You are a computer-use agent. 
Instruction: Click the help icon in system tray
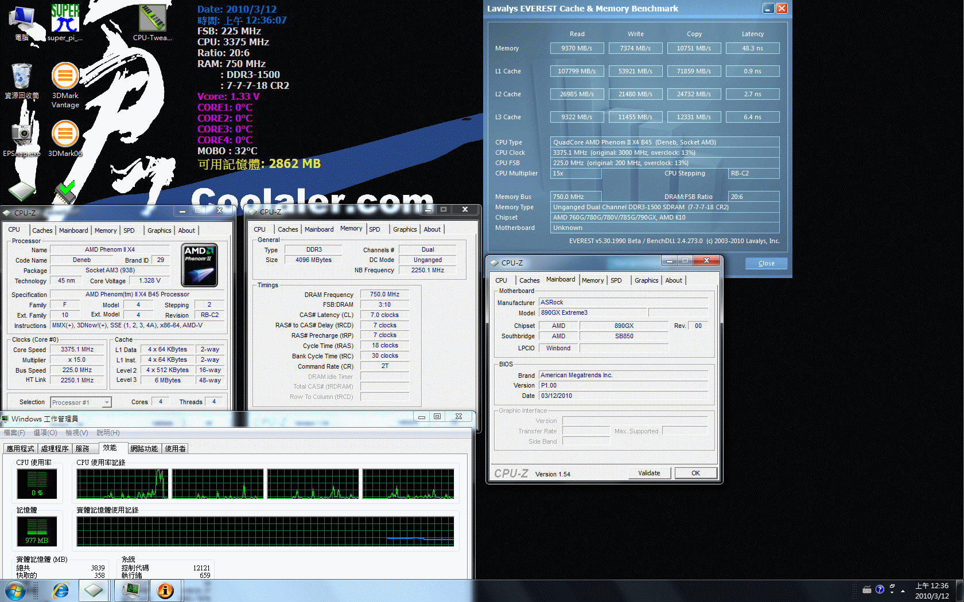point(880,590)
